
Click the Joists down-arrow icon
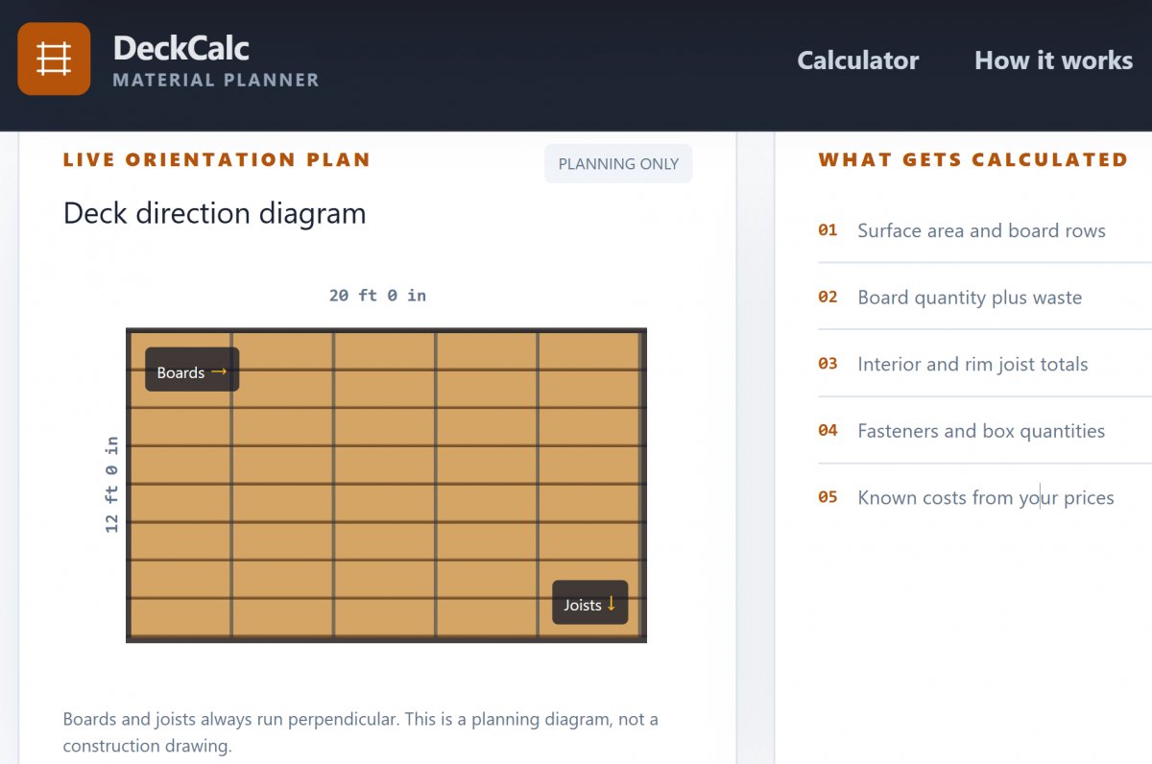611,604
